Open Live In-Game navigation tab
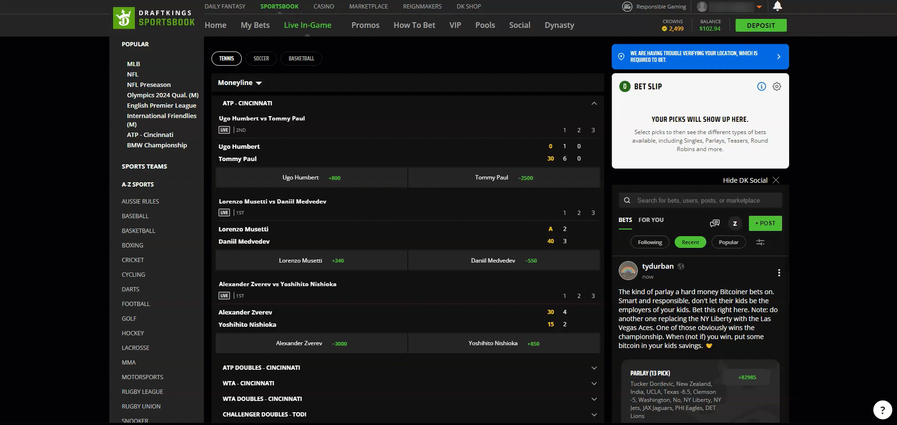 coord(308,25)
